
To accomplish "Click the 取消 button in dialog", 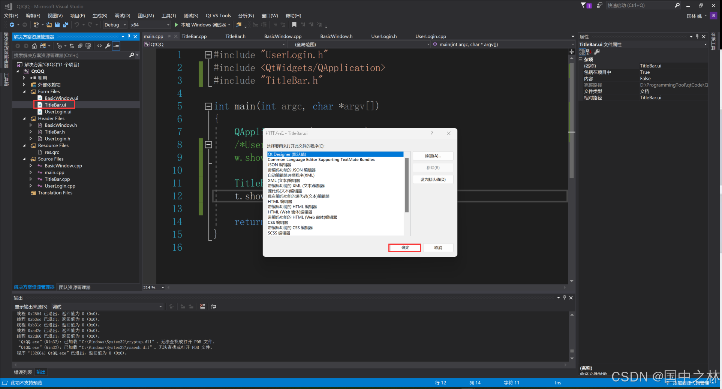I will click(438, 248).
